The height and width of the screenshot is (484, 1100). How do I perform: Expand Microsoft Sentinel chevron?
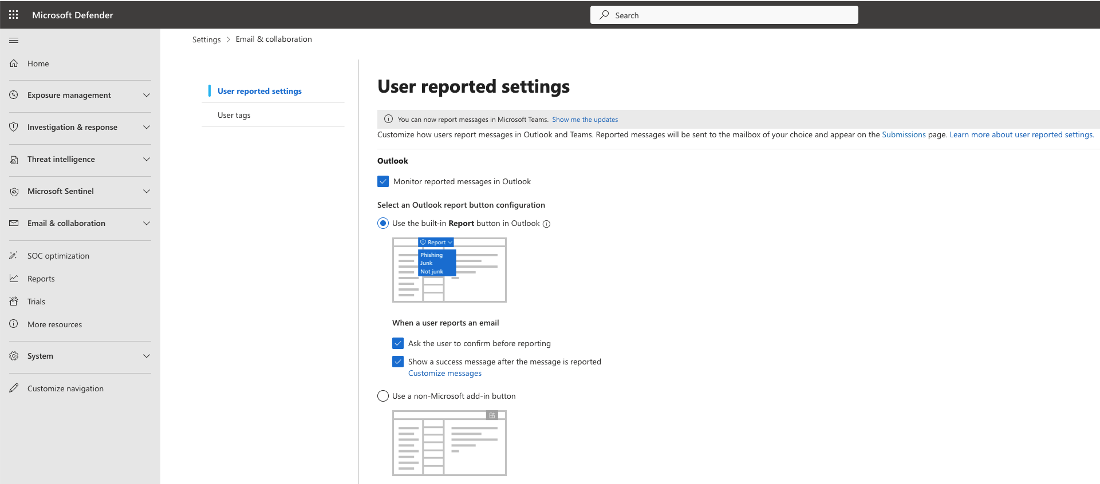(x=147, y=191)
